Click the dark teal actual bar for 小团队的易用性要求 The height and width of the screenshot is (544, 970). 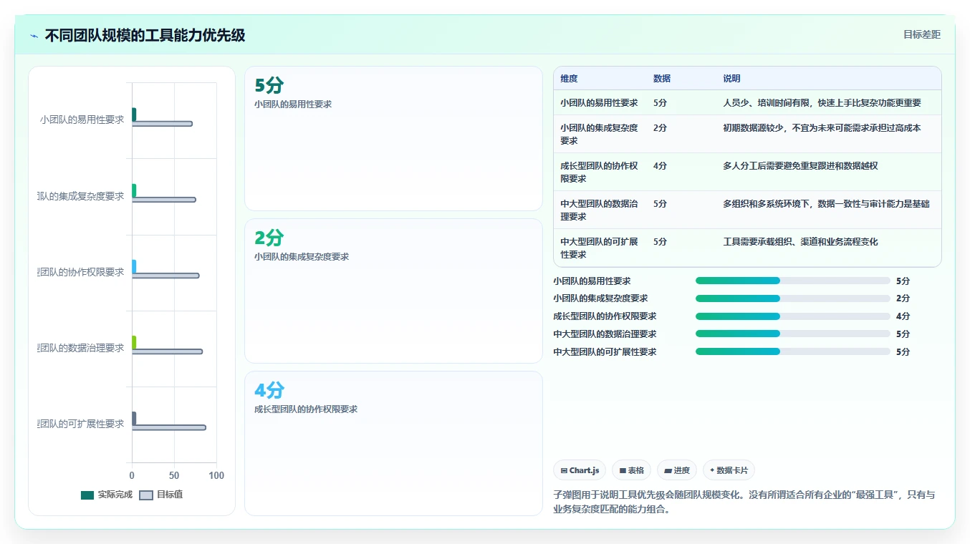point(134,115)
